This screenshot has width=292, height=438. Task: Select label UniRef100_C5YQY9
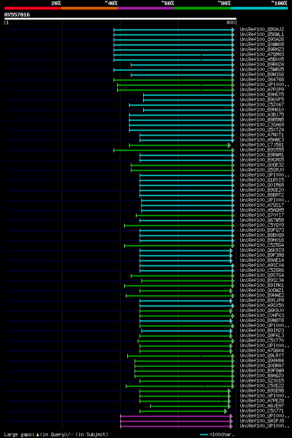[262, 225]
